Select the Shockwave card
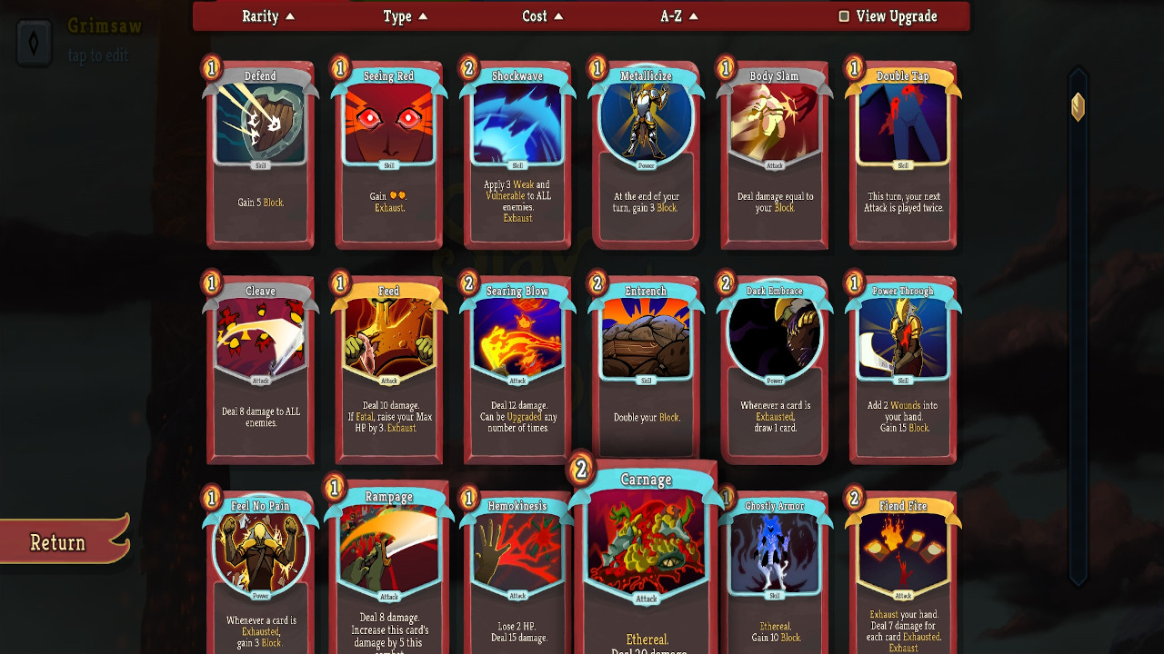The width and height of the screenshot is (1164, 654). pyautogui.click(x=517, y=153)
